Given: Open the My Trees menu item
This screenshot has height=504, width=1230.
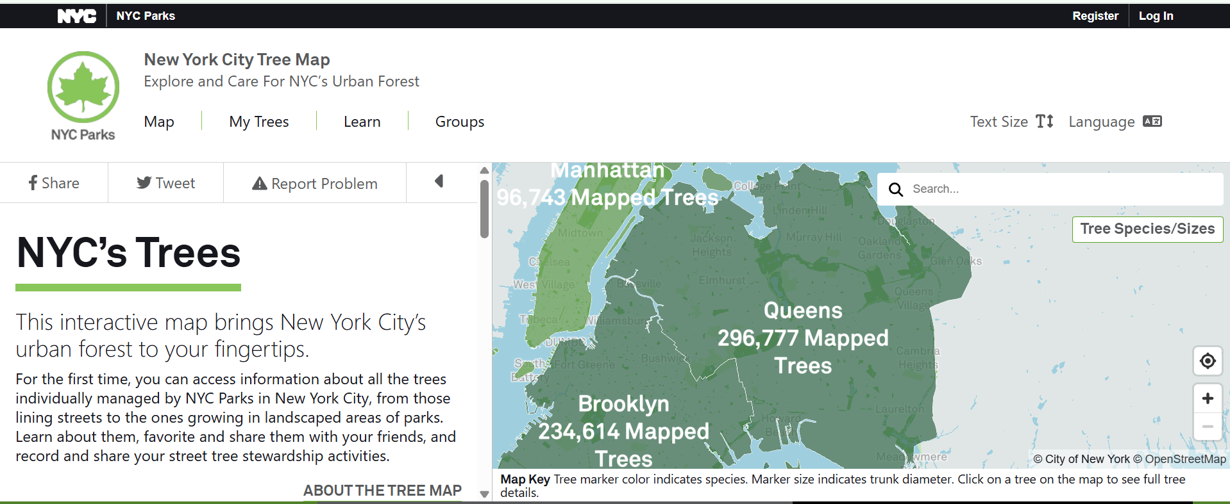Looking at the screenshot, I should coord(259,122).
